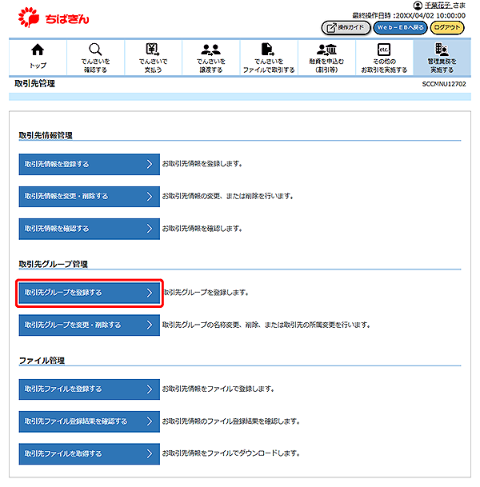Click the 管理業務を実施する building icon

coord(442,49)
